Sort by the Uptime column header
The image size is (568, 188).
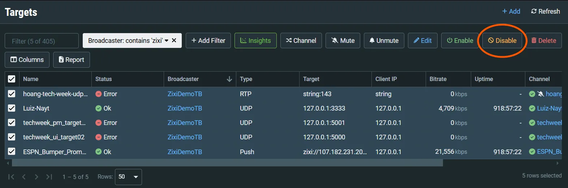[x=484, y=79]
